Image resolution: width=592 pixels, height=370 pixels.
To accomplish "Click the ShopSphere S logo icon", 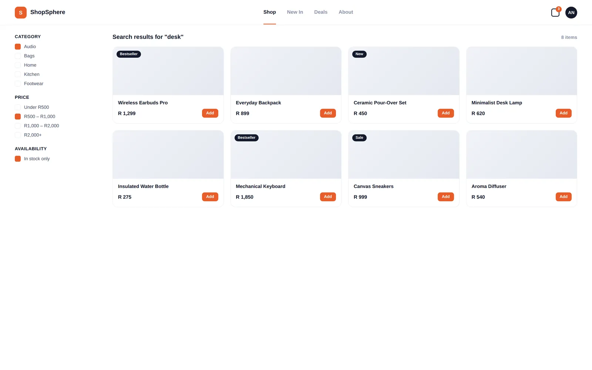I will [21, 13].
